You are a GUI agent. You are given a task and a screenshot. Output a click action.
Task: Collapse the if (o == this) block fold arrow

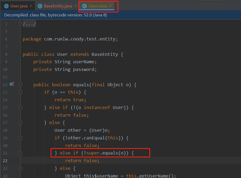click(20, 92)
